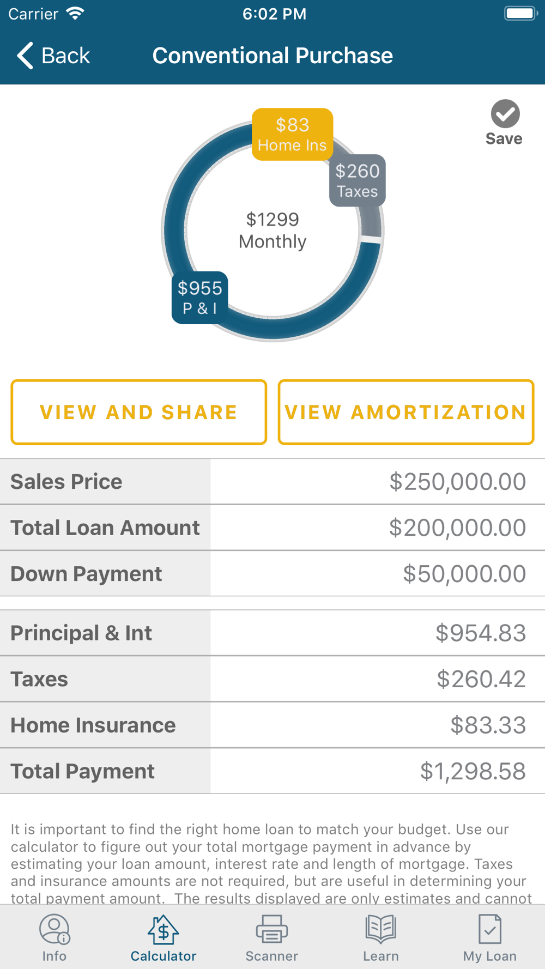545x969 pixels.
Task: Tap the View Amortization button
Action: tap(406, 412)
